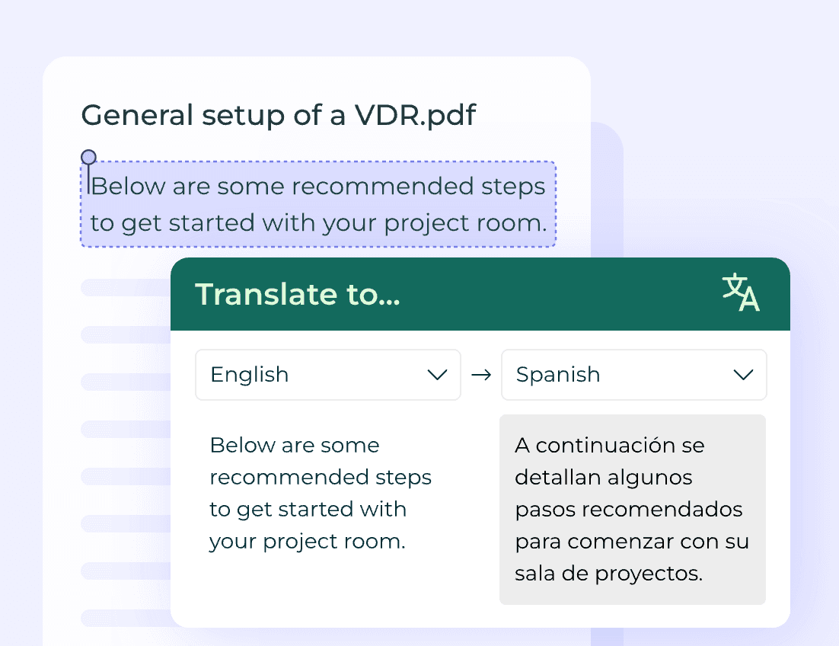Click the circular selection handle above highlighted text
839x646 pixels.
88,158
